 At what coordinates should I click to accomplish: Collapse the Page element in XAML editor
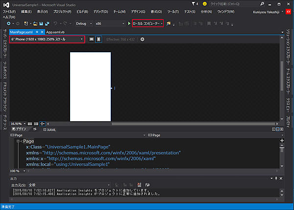18,141
